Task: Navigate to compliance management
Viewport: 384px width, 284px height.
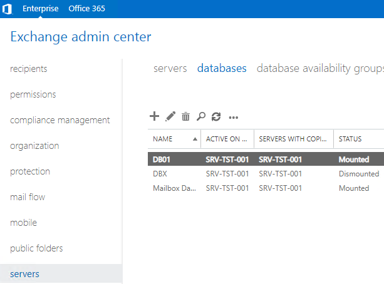Action: pos(60,120)
